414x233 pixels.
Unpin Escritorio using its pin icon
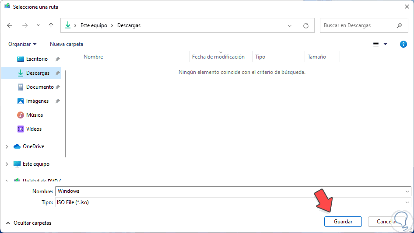click(58, 59)
